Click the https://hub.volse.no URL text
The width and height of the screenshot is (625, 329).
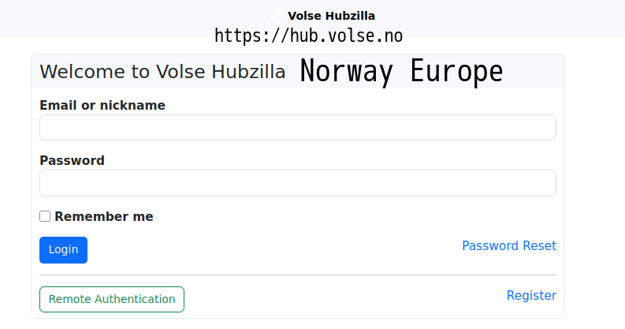pyautogui.click(x=309, y=36)
